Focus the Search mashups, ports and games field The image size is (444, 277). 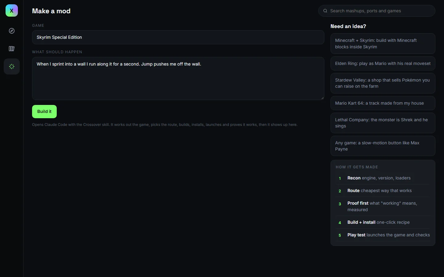(376, 11)
